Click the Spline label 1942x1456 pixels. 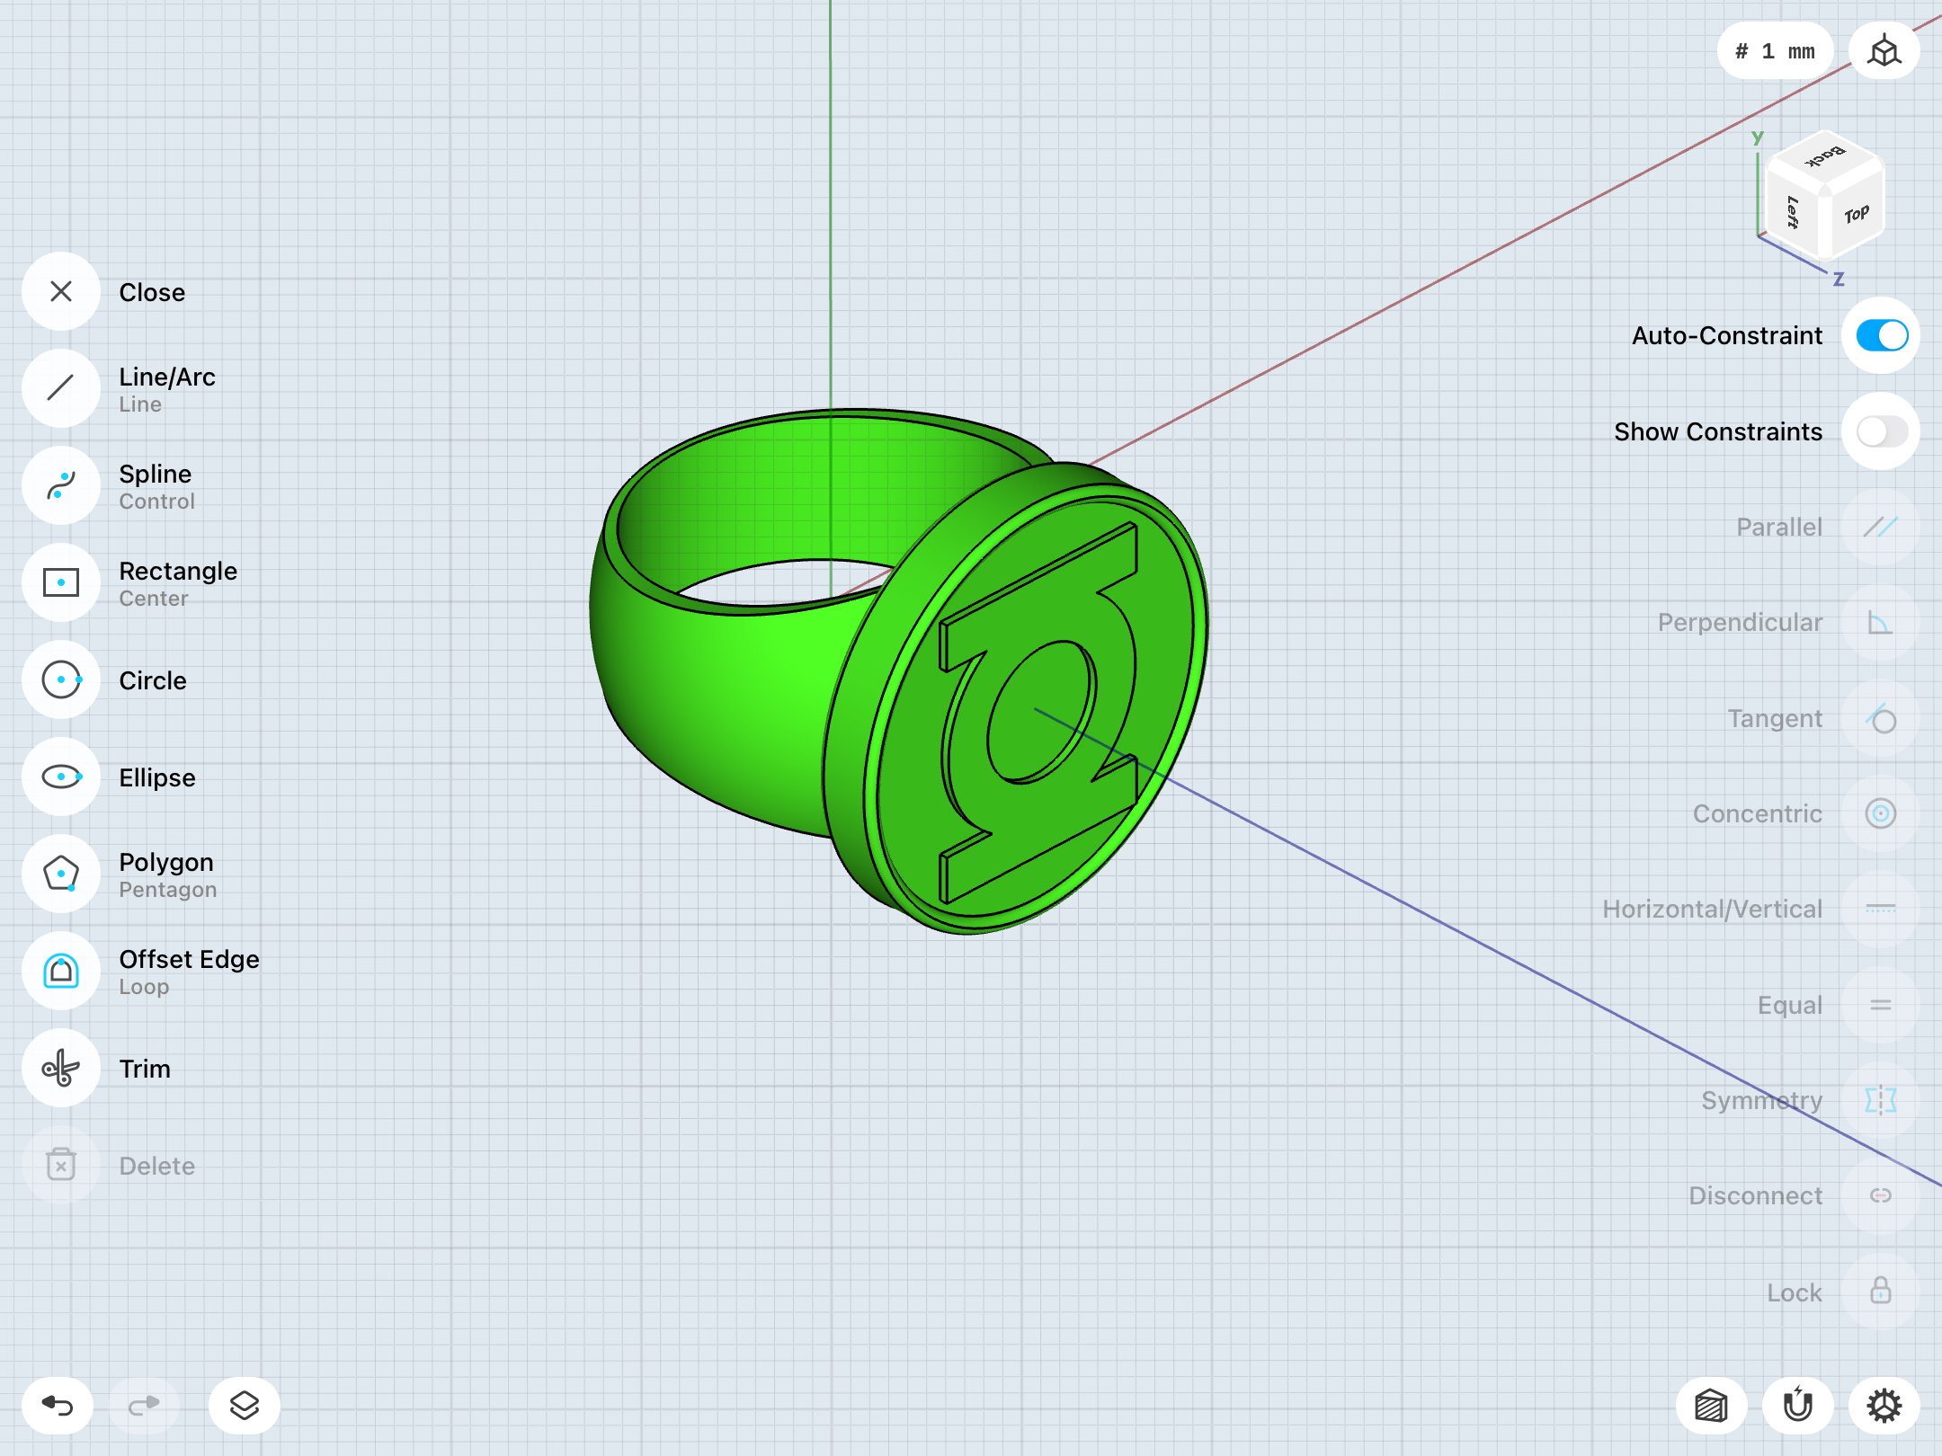tap(156, 475)
